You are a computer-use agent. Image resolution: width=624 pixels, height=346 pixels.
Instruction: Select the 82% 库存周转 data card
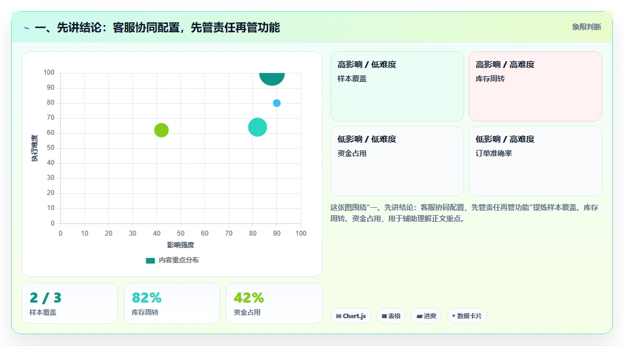(x=172, y=304)
